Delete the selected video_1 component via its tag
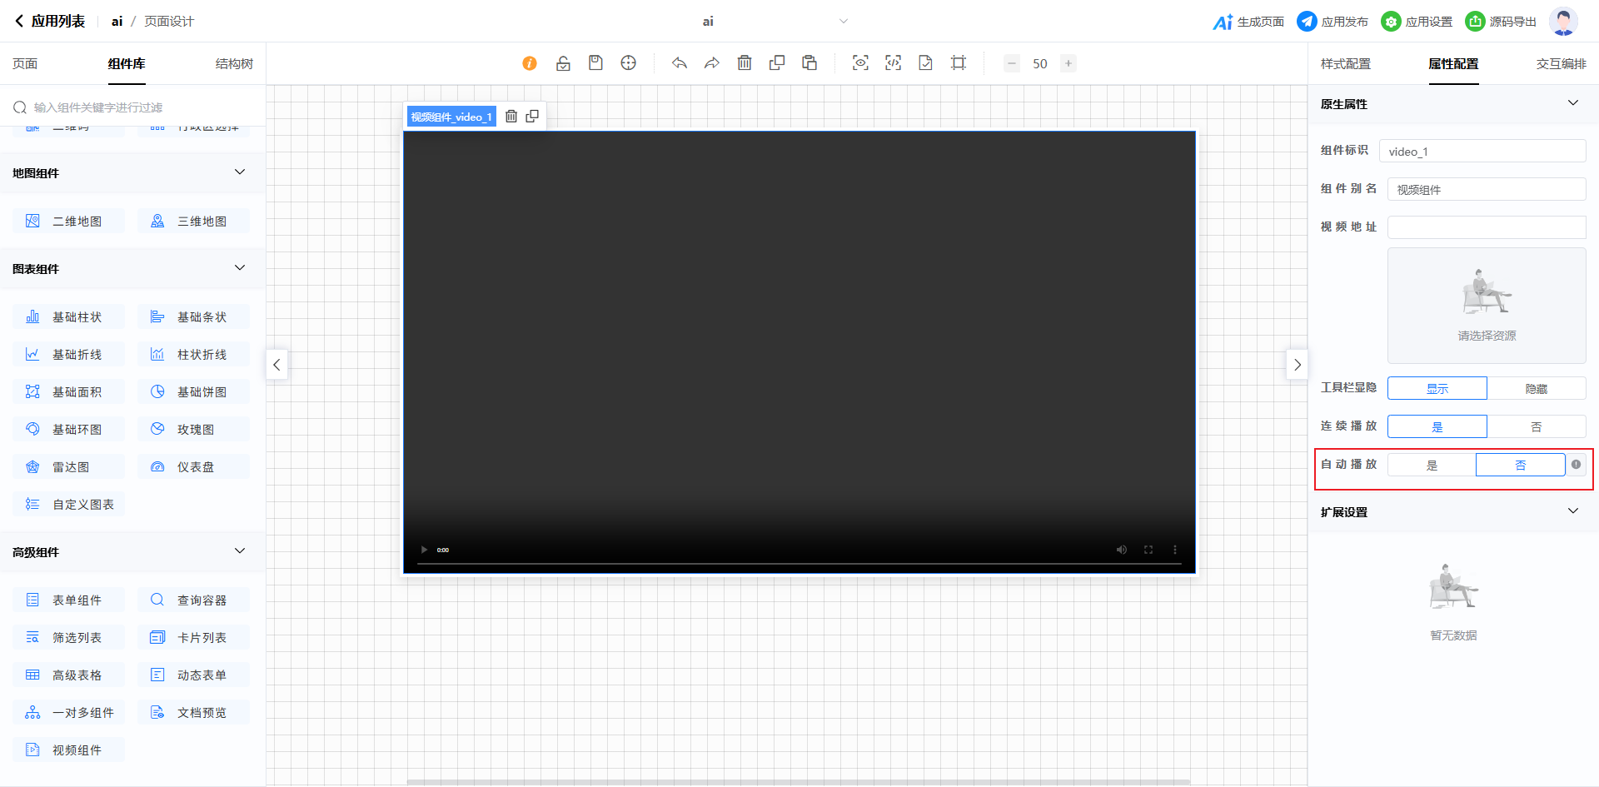1599x787 pixels. 511,117
